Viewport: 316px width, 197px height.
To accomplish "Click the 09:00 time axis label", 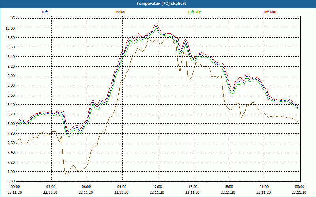I will [x=122, y=187].
